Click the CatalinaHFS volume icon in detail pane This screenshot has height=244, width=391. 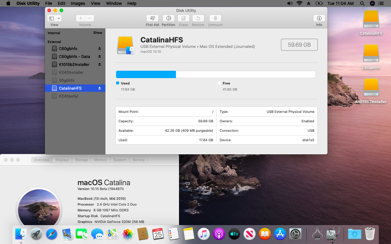[x=126, y=45]
